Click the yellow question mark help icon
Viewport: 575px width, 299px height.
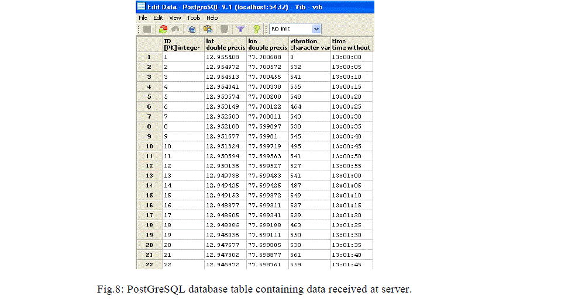point(256,29)
